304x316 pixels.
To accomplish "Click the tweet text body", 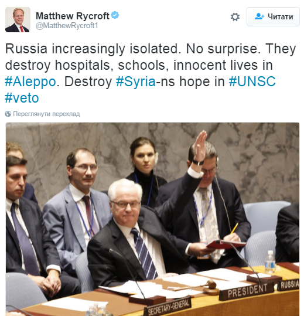I will 151,73.
